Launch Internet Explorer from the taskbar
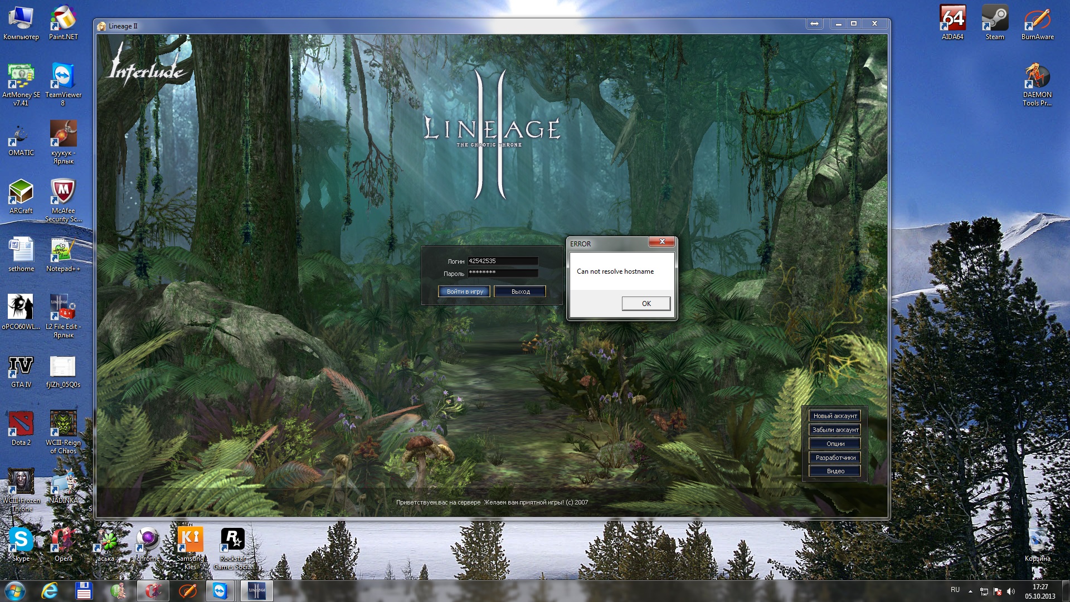 point(50,591)
